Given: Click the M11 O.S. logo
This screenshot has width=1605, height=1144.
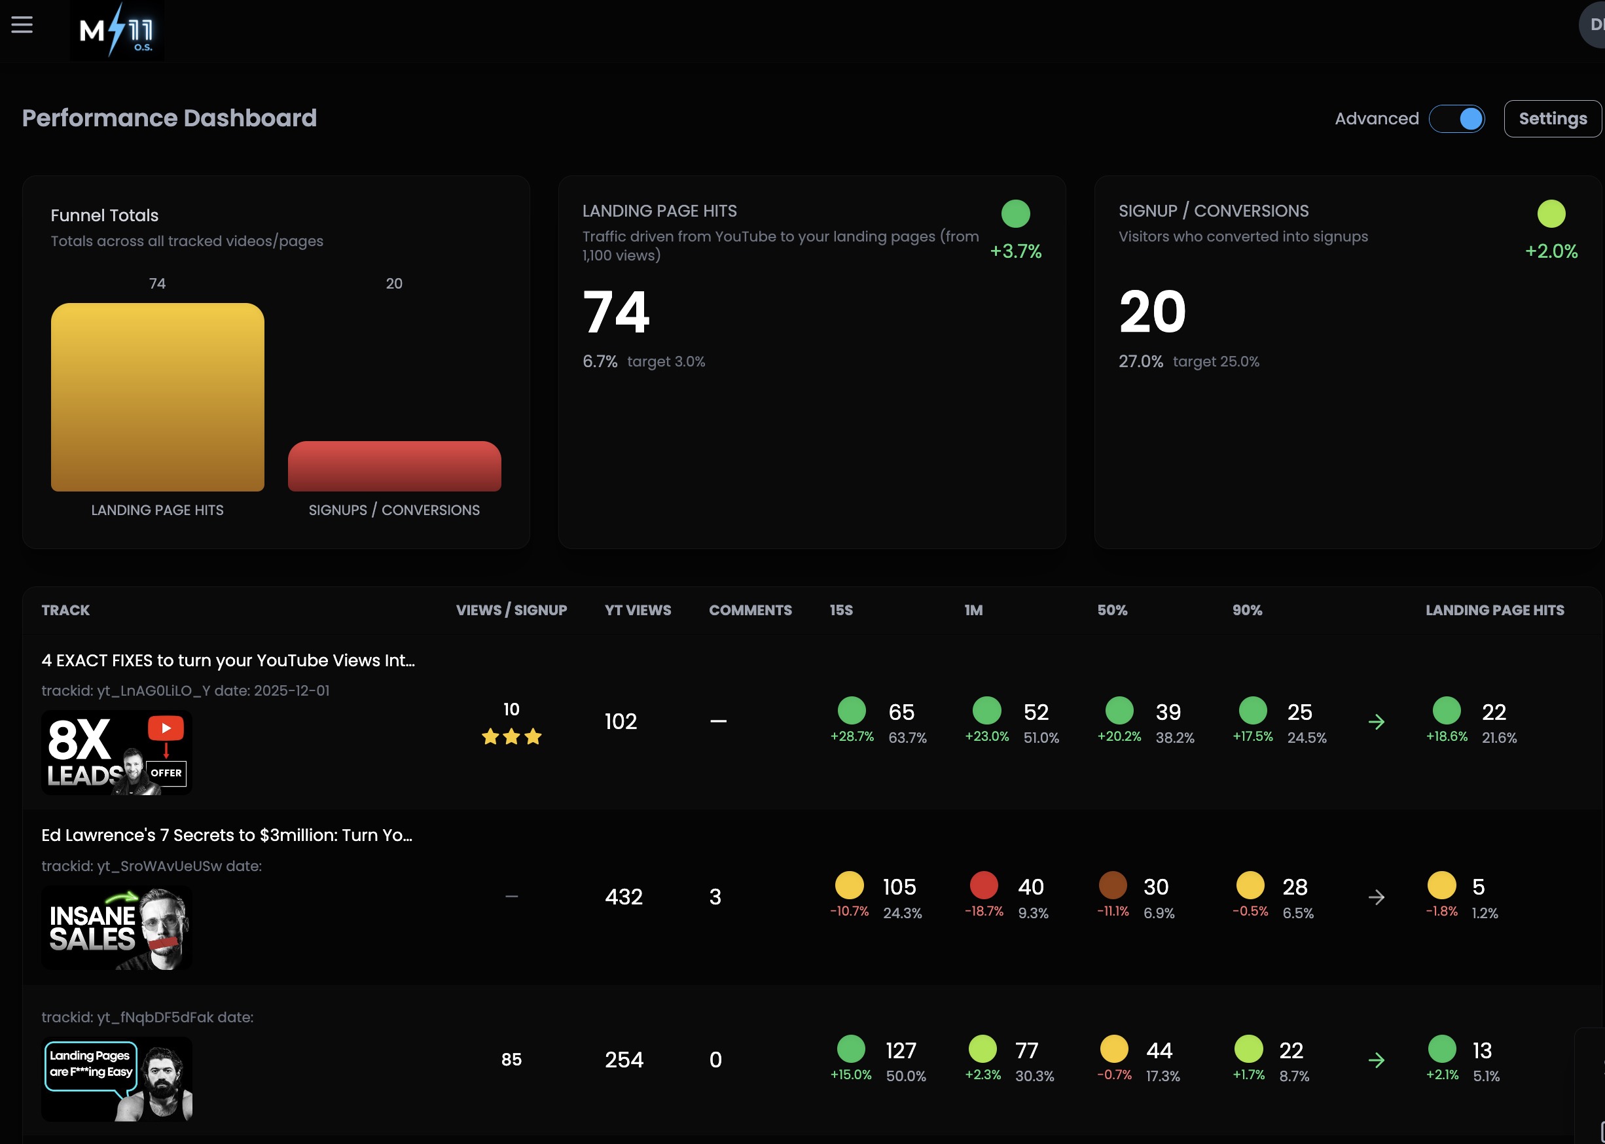Looking at the screenshot, I should click(117, 30).
